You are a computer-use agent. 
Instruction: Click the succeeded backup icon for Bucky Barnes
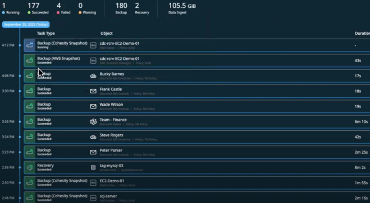pos(30,76)
